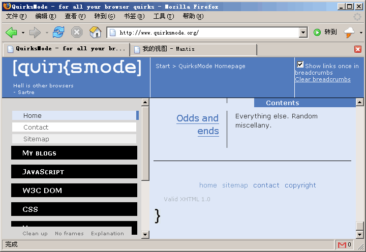Open the 转到(G) menu
Screen dimensions: 366x252
click(105, 16)
